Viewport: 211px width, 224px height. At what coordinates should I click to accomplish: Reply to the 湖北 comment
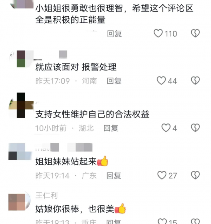tap(111, 128)
